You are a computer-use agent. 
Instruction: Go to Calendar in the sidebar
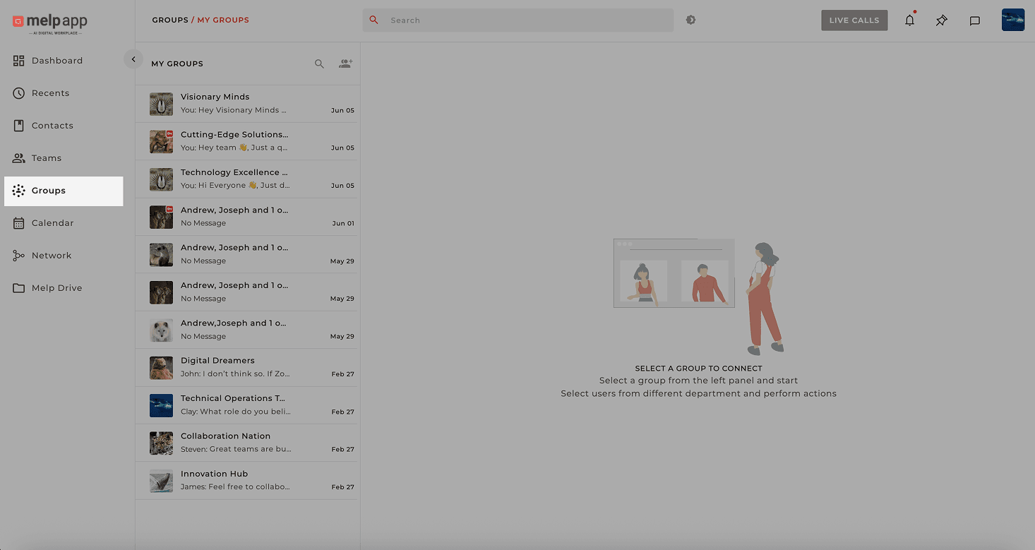[x=52, y=223]
